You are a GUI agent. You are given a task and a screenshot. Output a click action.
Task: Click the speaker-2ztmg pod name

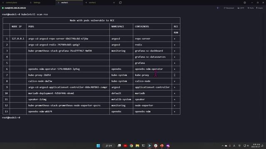[37, 99]
